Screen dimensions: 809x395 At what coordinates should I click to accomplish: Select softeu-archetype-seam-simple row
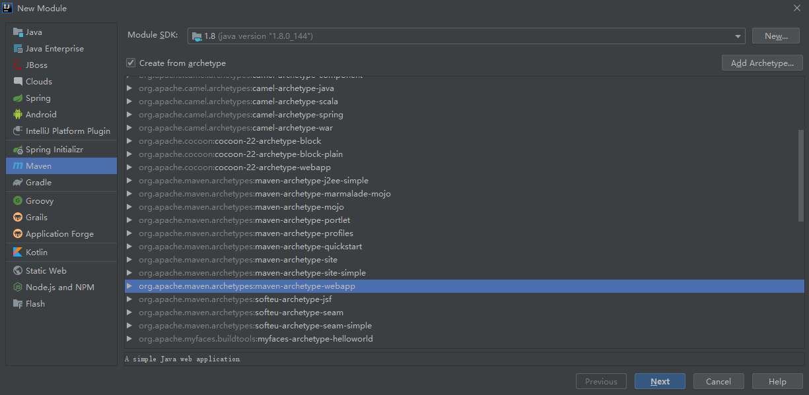click(464, 326)
